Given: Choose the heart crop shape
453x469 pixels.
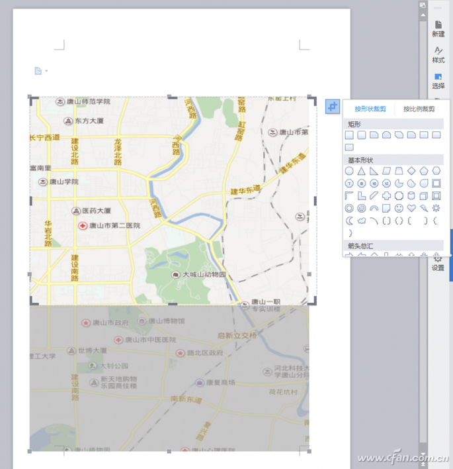Looking at the screenshot, I should pyautogui.click(x=411, y=208).
